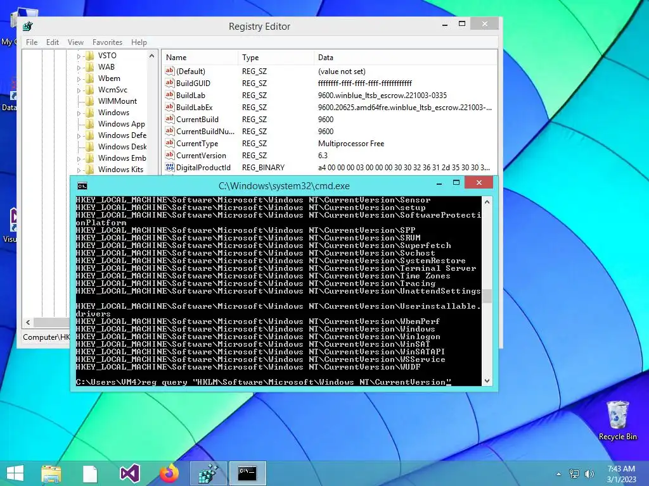
Task: Select the BuildGUID value icon
Action: pyautogui.click(x=170, y=83)
